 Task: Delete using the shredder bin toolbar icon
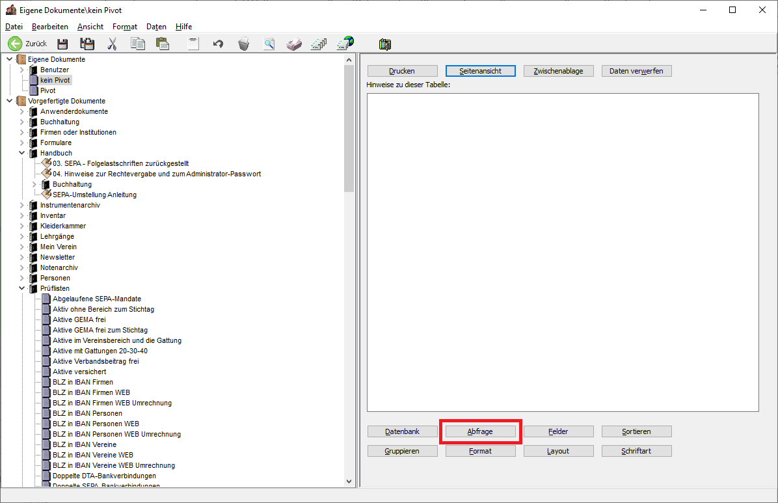tap(244, 44)
